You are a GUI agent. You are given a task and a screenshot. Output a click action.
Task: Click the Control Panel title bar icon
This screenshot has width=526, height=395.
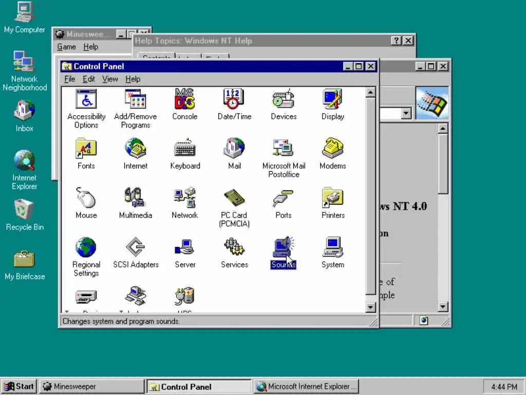[67, 66]
